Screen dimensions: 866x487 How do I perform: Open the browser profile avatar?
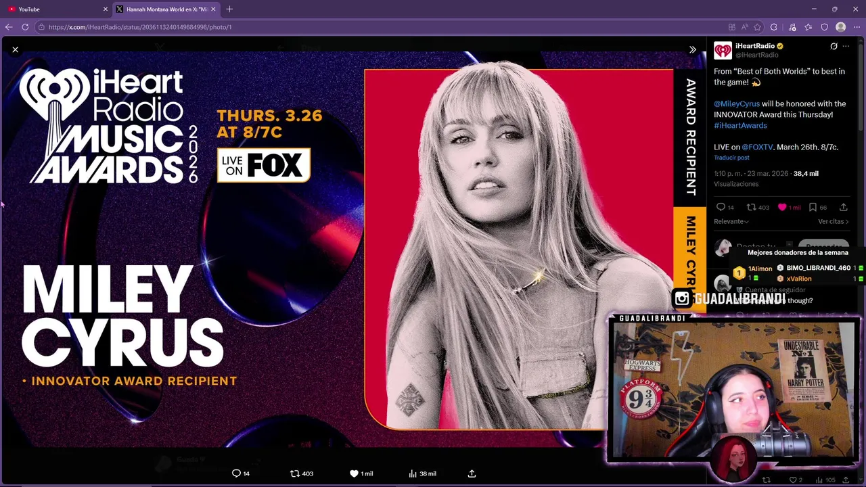tap(840, 27)
